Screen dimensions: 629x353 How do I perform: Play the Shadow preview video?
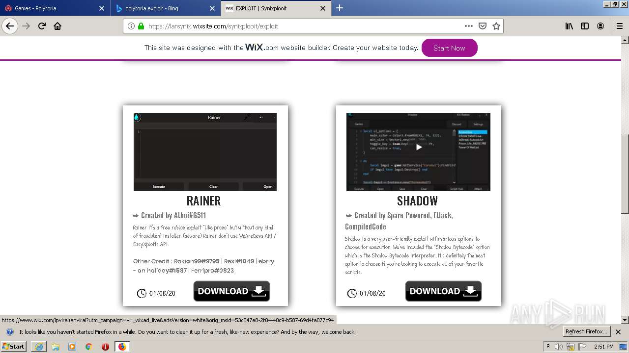[x=419, y=147]
